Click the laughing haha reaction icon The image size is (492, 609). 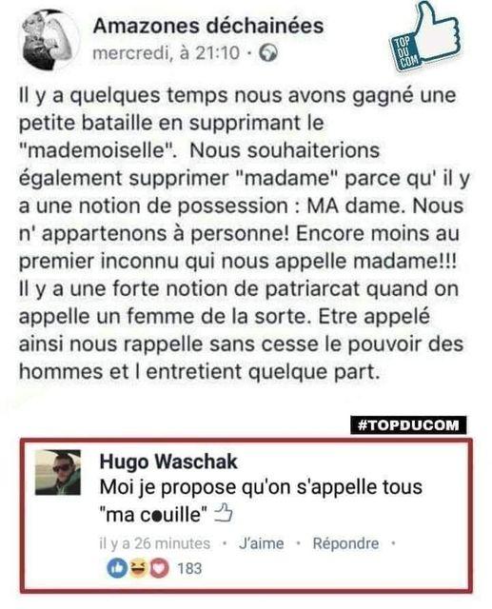[x=138, y=568]
